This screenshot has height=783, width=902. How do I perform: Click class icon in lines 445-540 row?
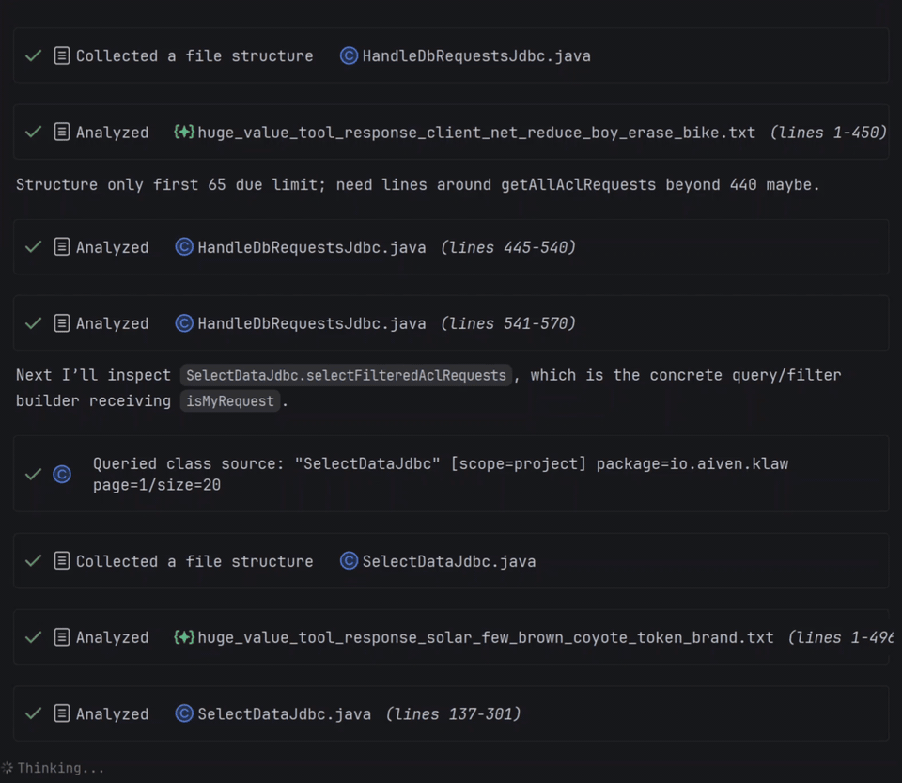(183, 247)
